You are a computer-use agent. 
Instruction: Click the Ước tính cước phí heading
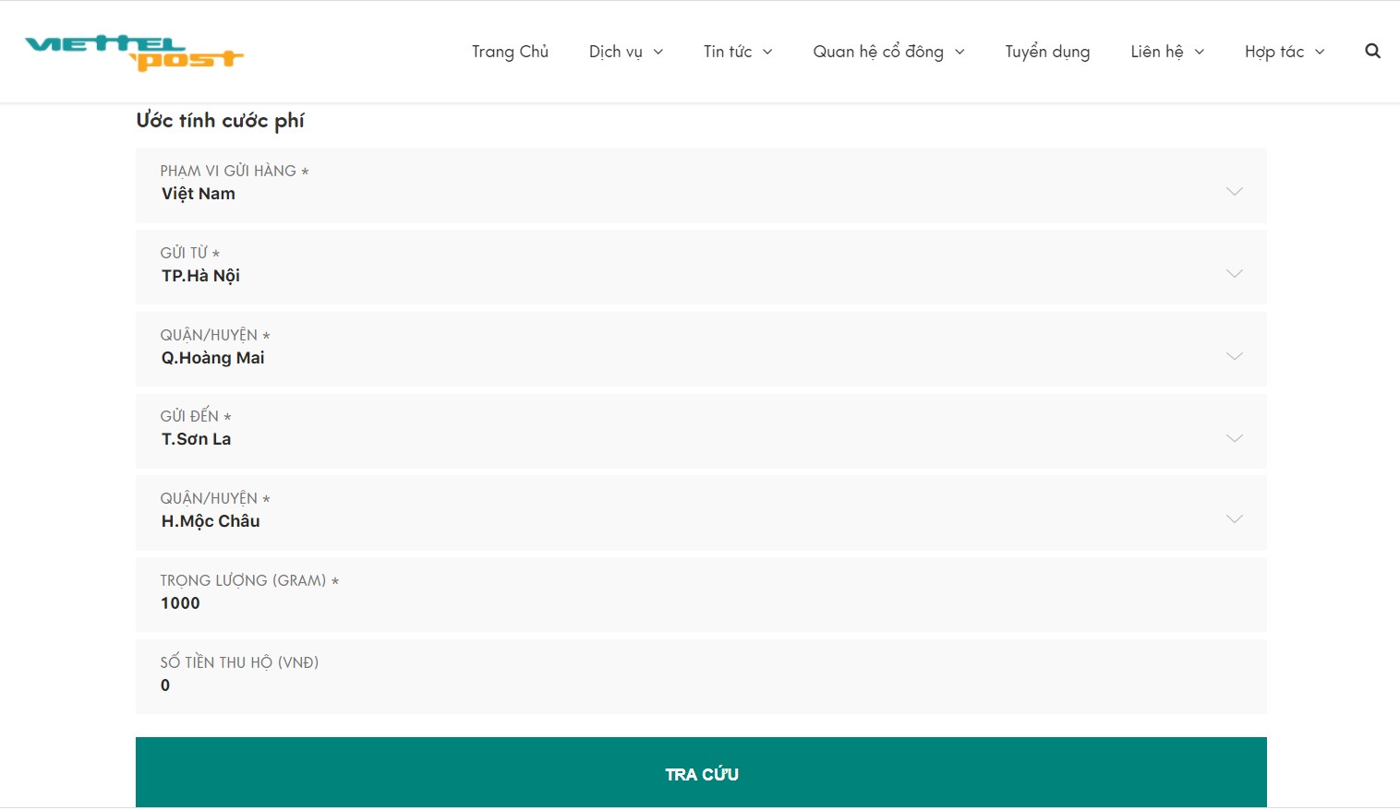point(220,121)
